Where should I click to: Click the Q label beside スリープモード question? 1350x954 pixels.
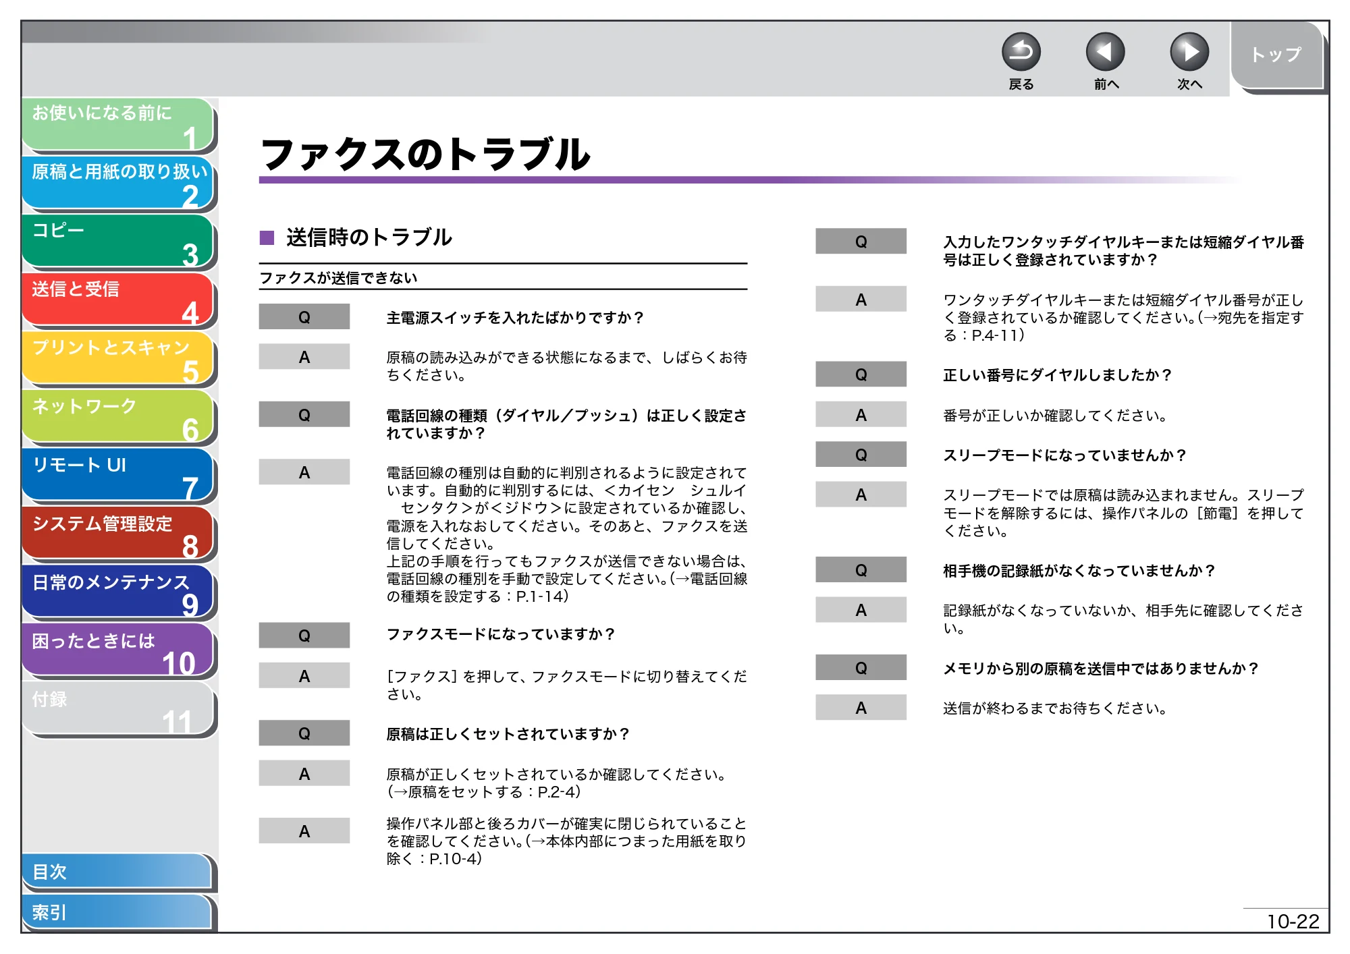click(861, 455)
